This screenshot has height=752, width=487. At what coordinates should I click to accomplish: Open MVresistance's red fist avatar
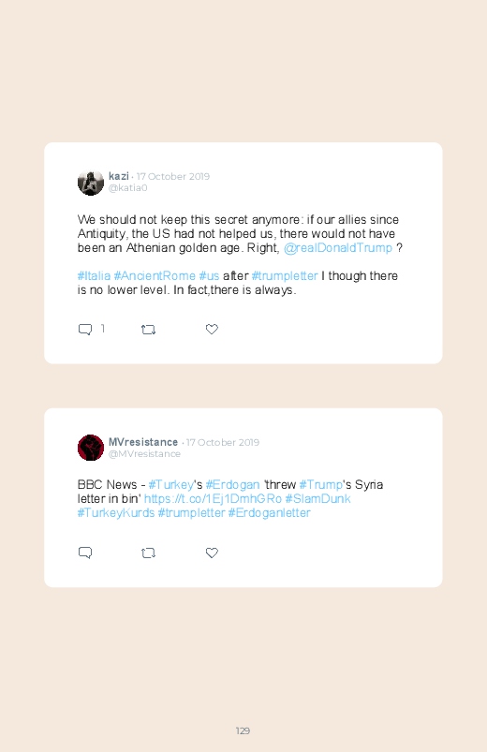(91, 448)
